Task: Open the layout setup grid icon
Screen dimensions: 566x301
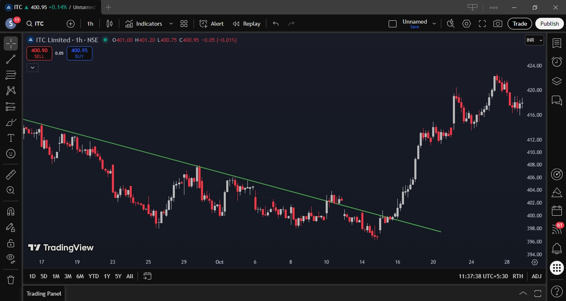Action: 184,24
